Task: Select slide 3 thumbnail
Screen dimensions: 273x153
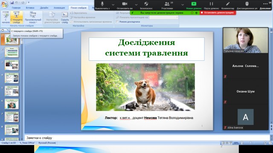Action: pyautogui.click(x=12, y=65)
